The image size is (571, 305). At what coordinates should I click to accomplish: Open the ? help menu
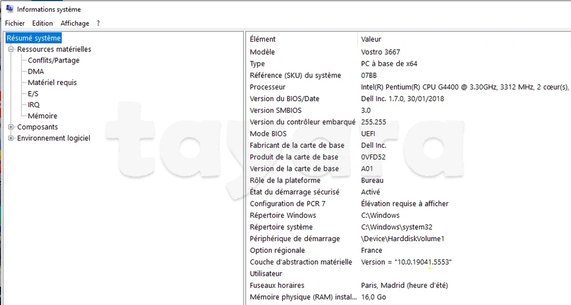98,23
